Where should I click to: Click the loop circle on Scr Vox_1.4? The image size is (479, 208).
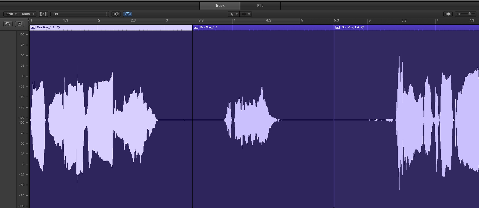click(363, 27)
